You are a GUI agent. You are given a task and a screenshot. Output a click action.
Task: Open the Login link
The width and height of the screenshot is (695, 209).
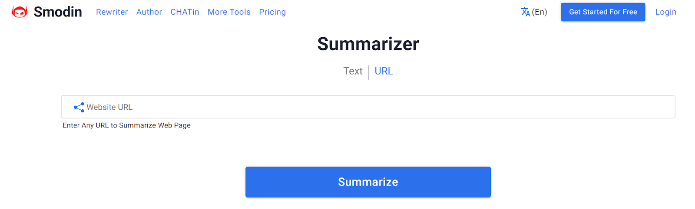click(665, 12)
